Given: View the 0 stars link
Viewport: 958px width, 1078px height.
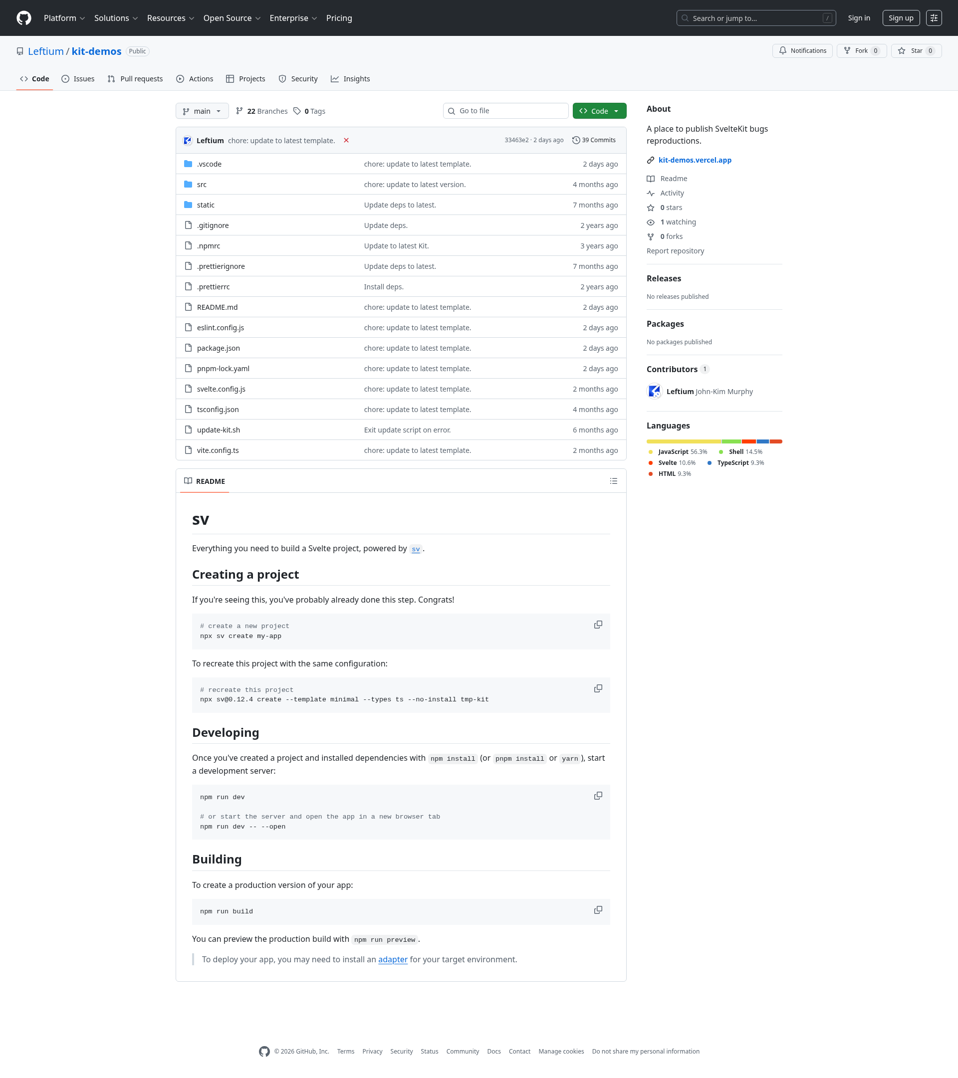Looking at the screenshot, I should pyautogui.click(x=665, y=208).
